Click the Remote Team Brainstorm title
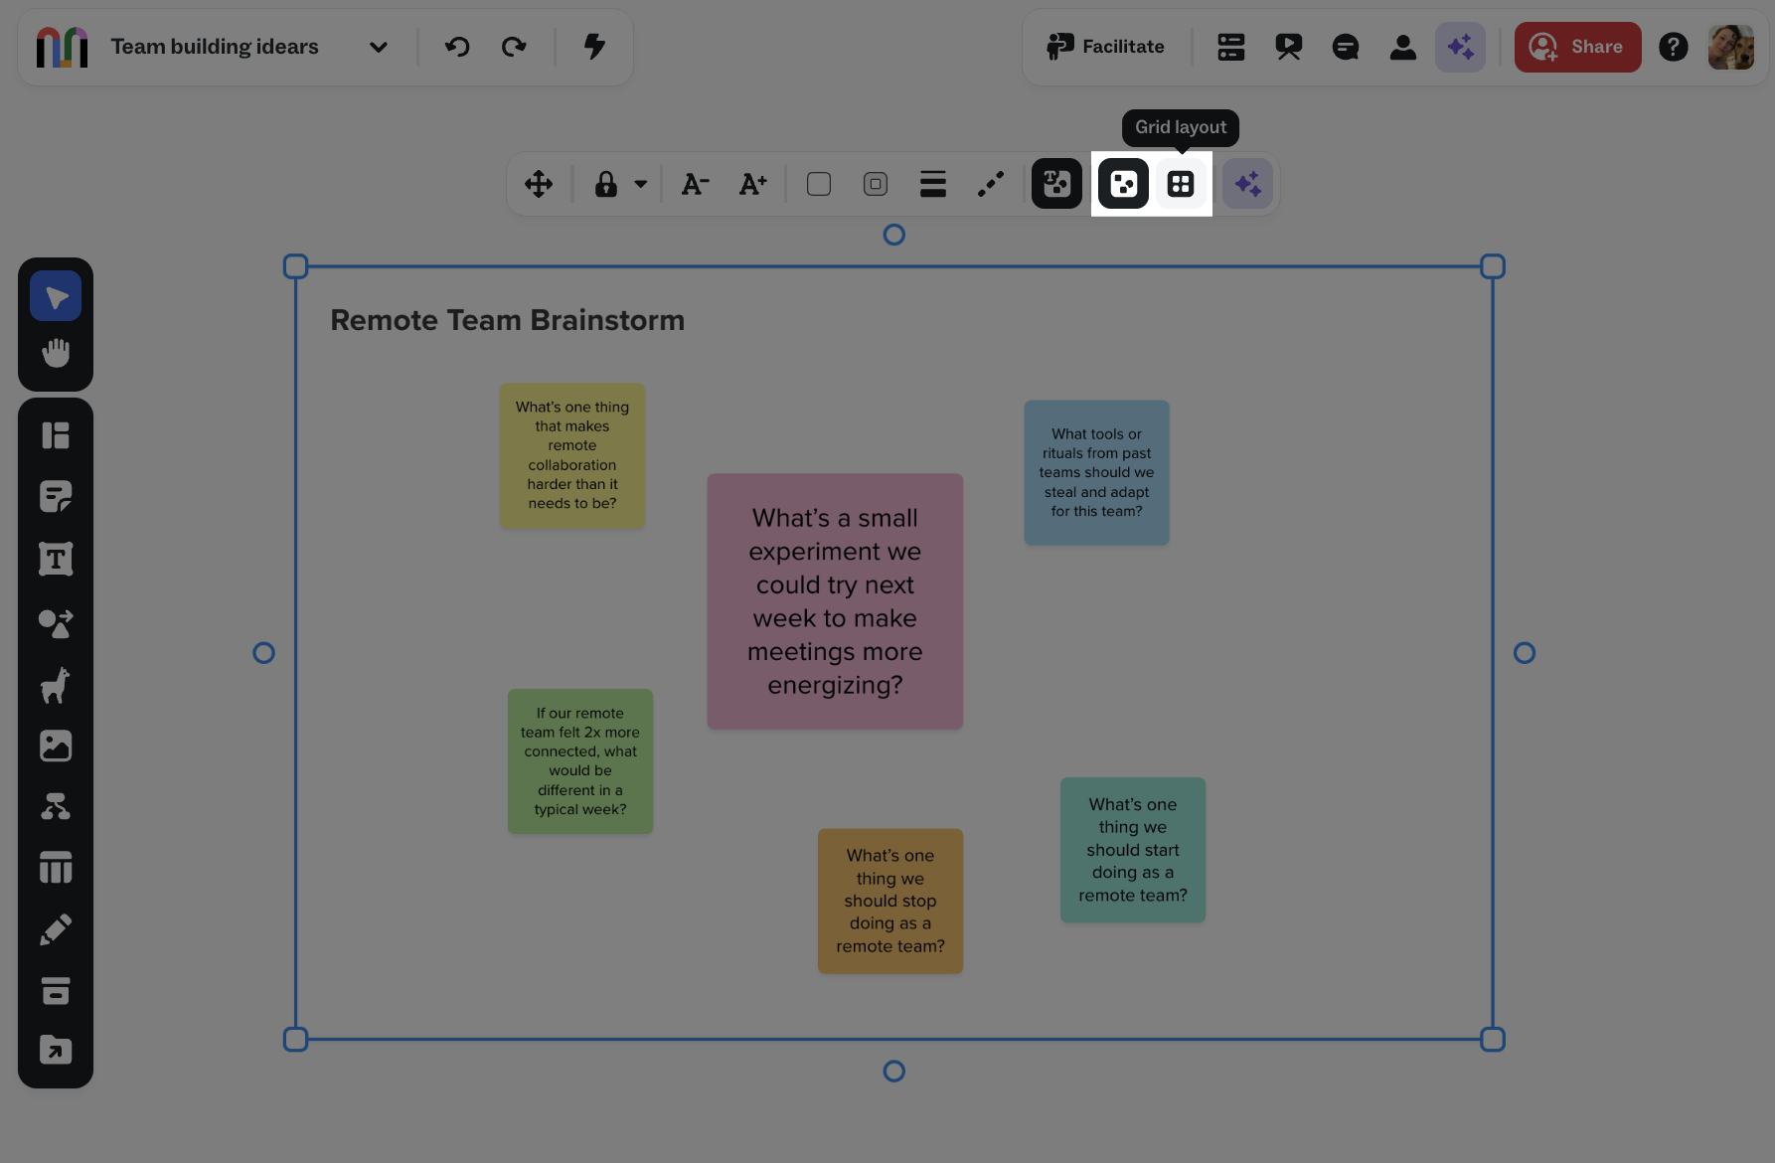This screenshot has width=1775, height=1163. coord(508,320)
